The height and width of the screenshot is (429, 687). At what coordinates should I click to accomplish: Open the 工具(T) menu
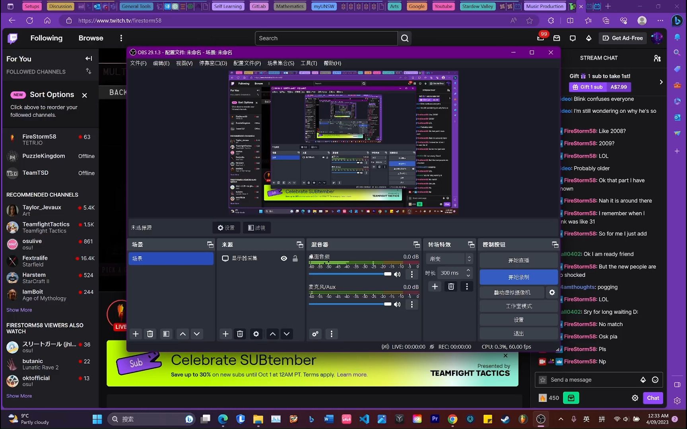click(x=309, y=63)
